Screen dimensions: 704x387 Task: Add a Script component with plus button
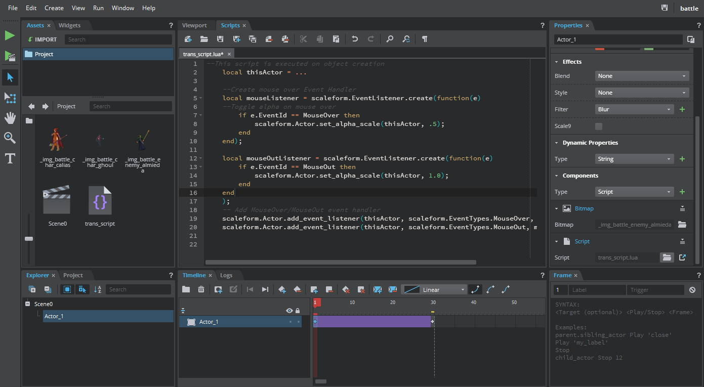682,192
